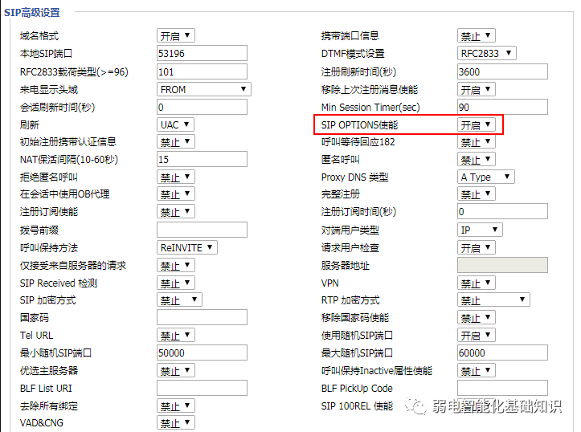
Task: Expand the 来电显示头域 FROM dropdown
Action: (204, 89)
